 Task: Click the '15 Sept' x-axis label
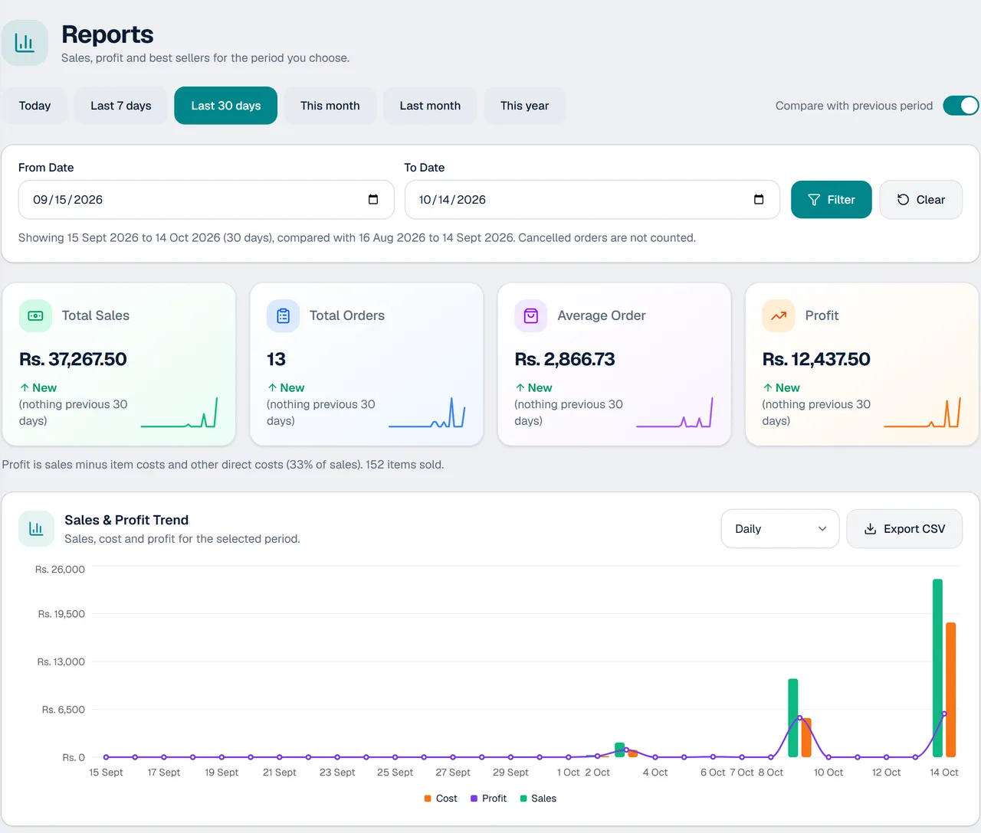106,773
